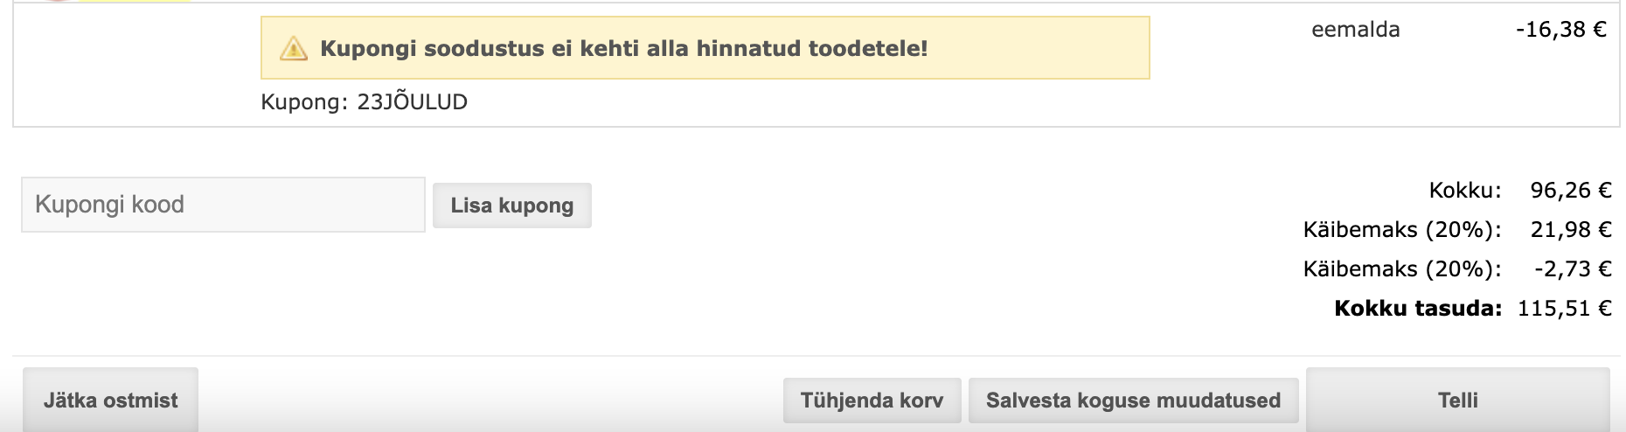
Task: Empty the cart with 'Tühjenda korv'
Action: click(x=872, y=401)
